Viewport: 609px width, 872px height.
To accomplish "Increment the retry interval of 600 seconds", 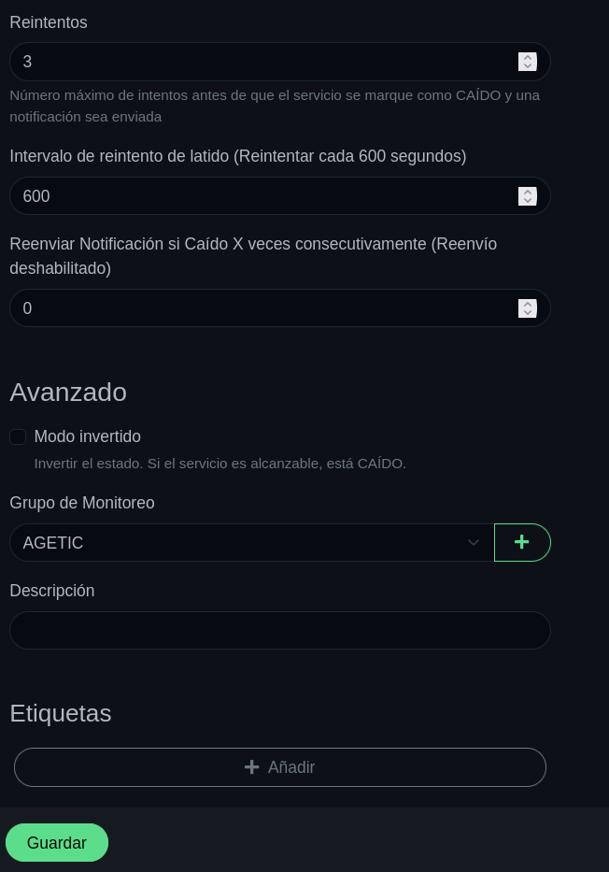I will click(x=528, y=192).
